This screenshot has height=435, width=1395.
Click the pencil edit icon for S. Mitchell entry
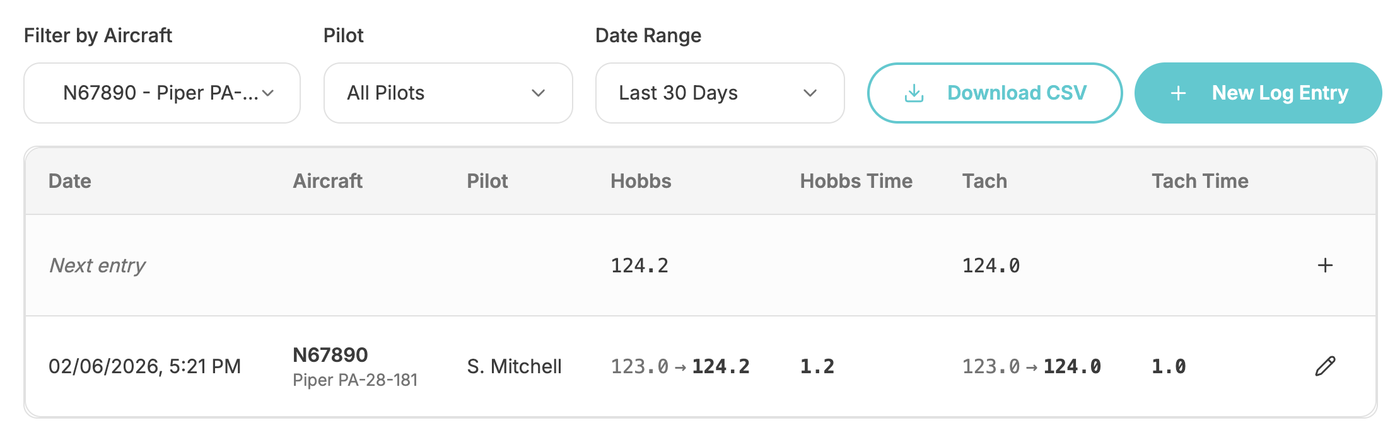tap(1325, 366)
